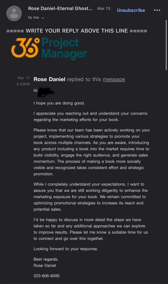Click the Rose Daniel signature name below regards
Viewport: 168px width, 284px height.
45,265
